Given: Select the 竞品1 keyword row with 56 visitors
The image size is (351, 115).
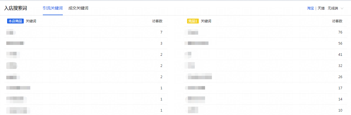Looking at the screenshot, I should [266, 43].
